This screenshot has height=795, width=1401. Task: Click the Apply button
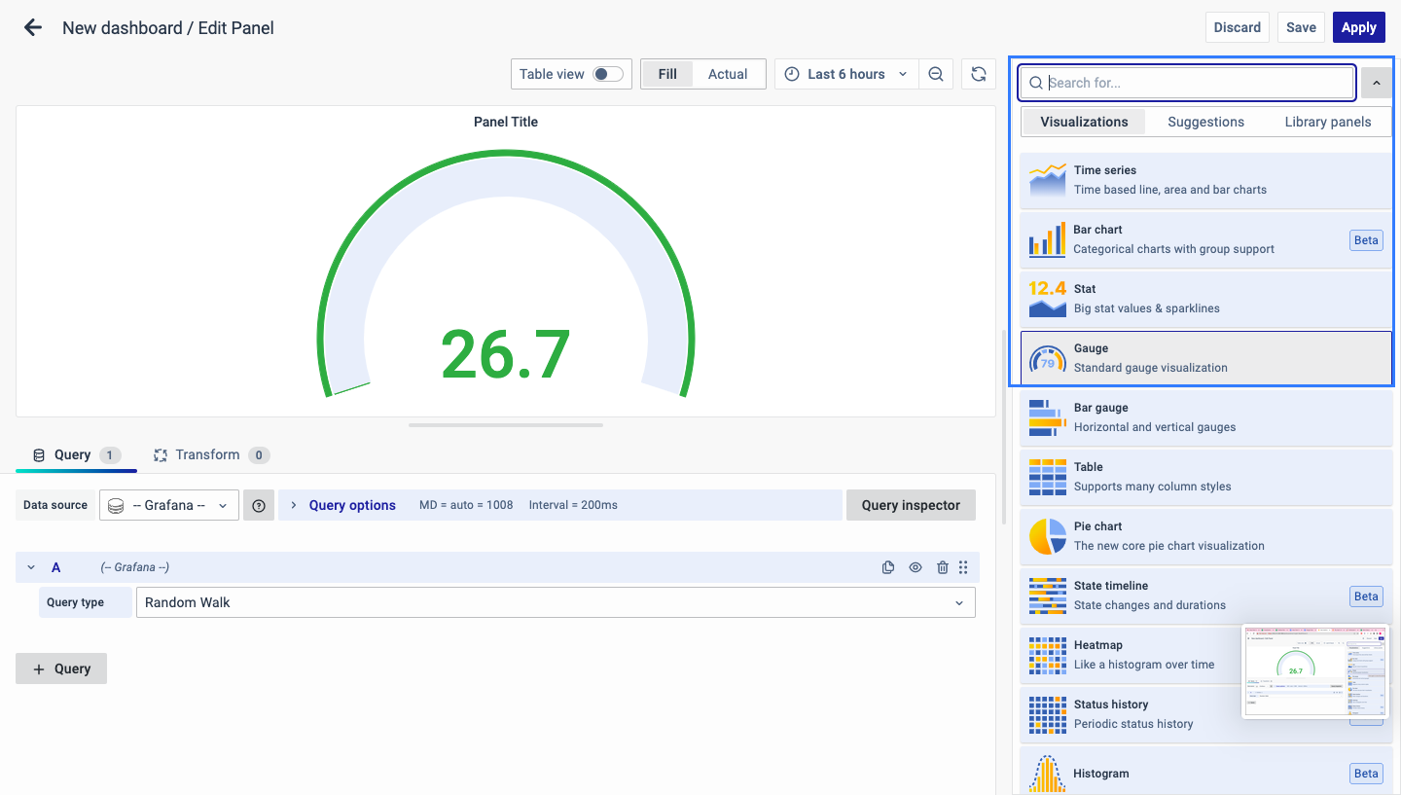coord(1358,27)
